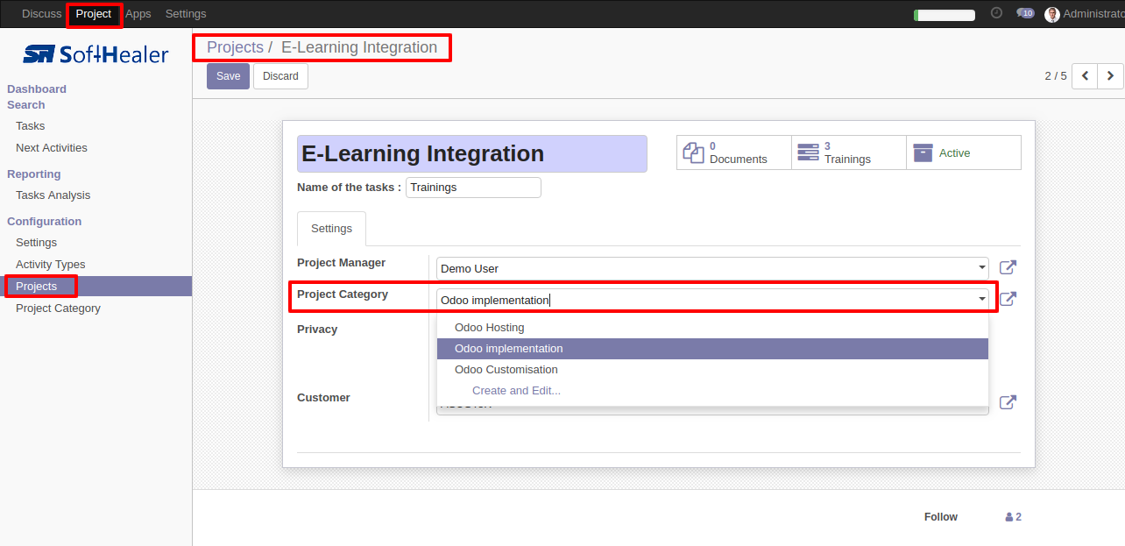Click Create and Edit... in dropdown
The image size is (1125, 546).
click(x=712, y=391)
